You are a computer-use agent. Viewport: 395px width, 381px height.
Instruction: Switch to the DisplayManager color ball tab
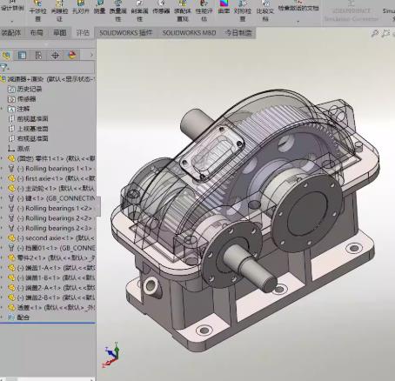72,55
